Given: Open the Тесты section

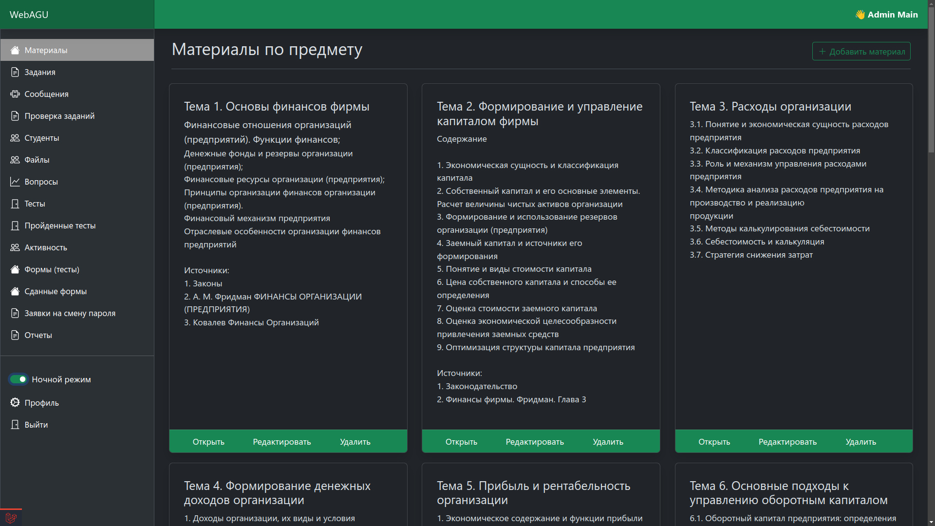Looking at the screenshot, I should pyautogui.click(x=77, y=204).
